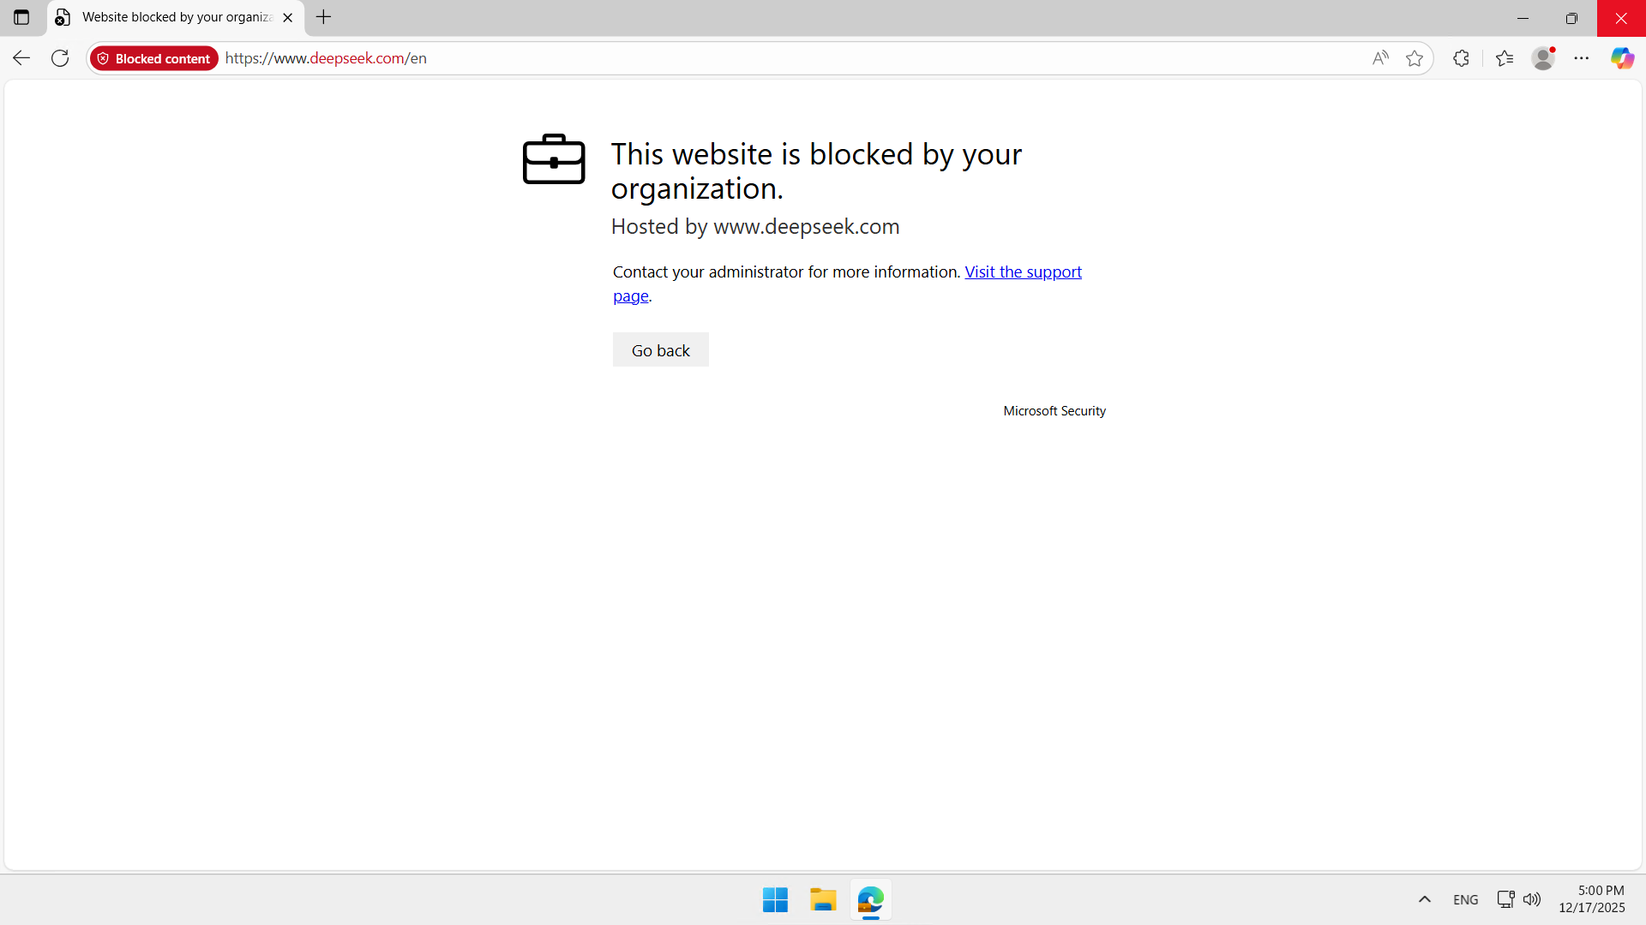Image resolution: width=1646 pixels, height=925 pixels.
Task: Open File Explorer from taskbar
Action: coord(823,900)
